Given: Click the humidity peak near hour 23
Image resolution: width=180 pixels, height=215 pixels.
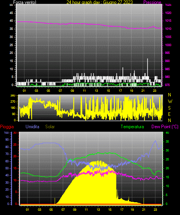Looking at the screenshot, I should click(x=155, y=141).
